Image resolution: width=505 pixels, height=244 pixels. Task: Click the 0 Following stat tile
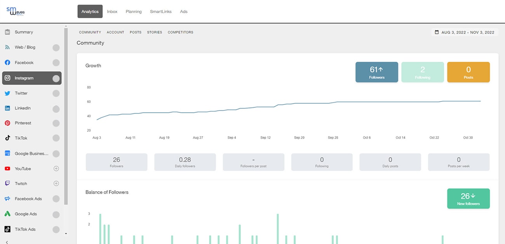[x=322, y=162]
